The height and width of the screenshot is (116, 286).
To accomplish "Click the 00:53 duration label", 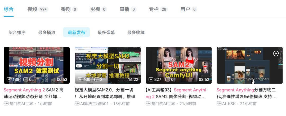I will pyautogui.click(x=62, y=79).
